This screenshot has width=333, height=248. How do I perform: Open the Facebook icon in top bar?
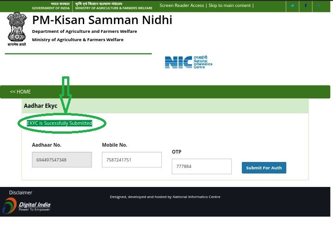click(x=306, y=6)
